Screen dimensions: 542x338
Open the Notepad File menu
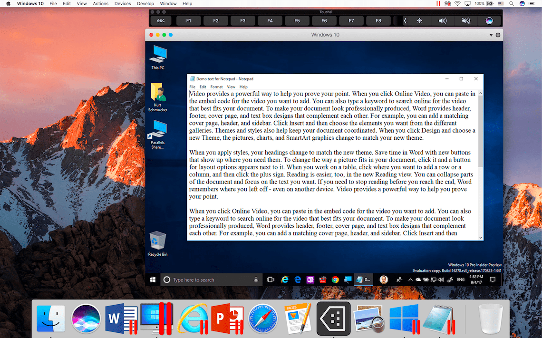pos(192,87)
